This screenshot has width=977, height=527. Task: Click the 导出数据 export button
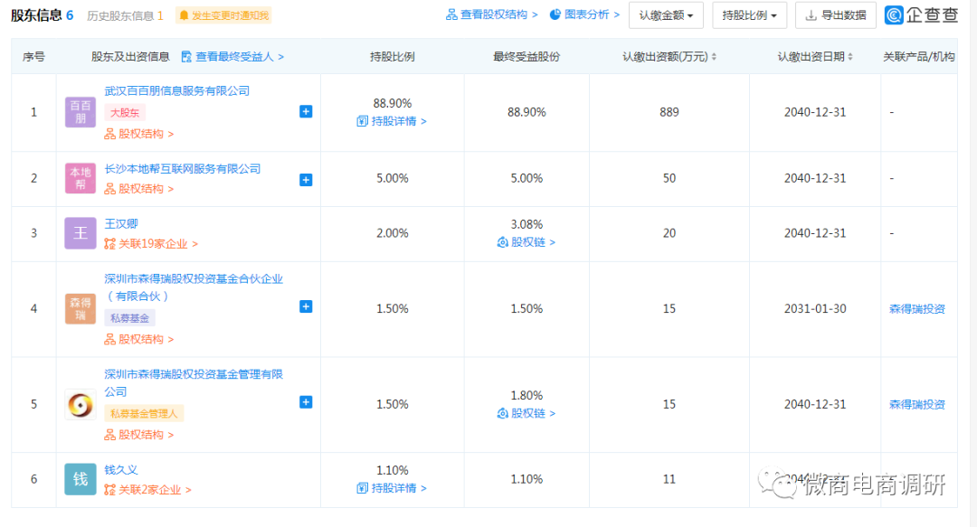[836, 15]
